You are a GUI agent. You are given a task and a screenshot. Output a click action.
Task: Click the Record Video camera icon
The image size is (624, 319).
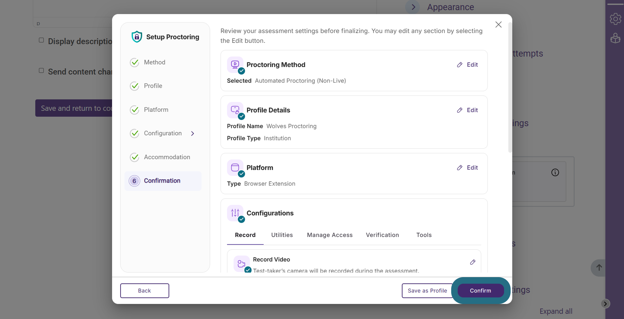242,263
